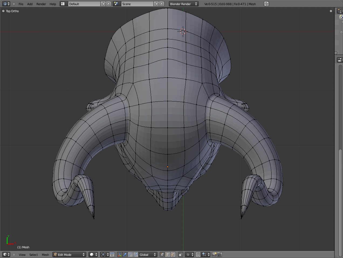The height and width of the screenshot is (258, 343).
Task: Click the OpenGL render animation clapper icon
Action: pyautogui.click(x=219, y=254)
